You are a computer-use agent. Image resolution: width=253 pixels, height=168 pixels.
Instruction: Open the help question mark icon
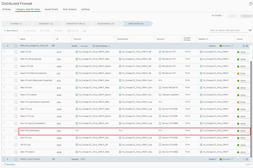(250, 3)
